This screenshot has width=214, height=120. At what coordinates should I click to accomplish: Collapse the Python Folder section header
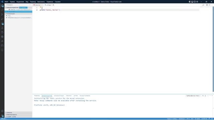point(18,14)
